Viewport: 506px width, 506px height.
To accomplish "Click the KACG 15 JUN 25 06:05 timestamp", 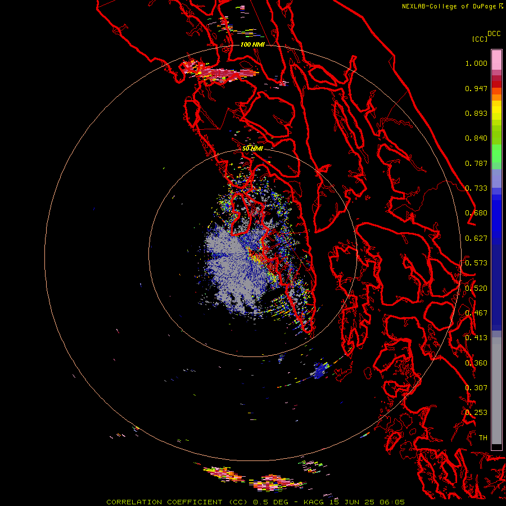I will (x=354, y=502).
